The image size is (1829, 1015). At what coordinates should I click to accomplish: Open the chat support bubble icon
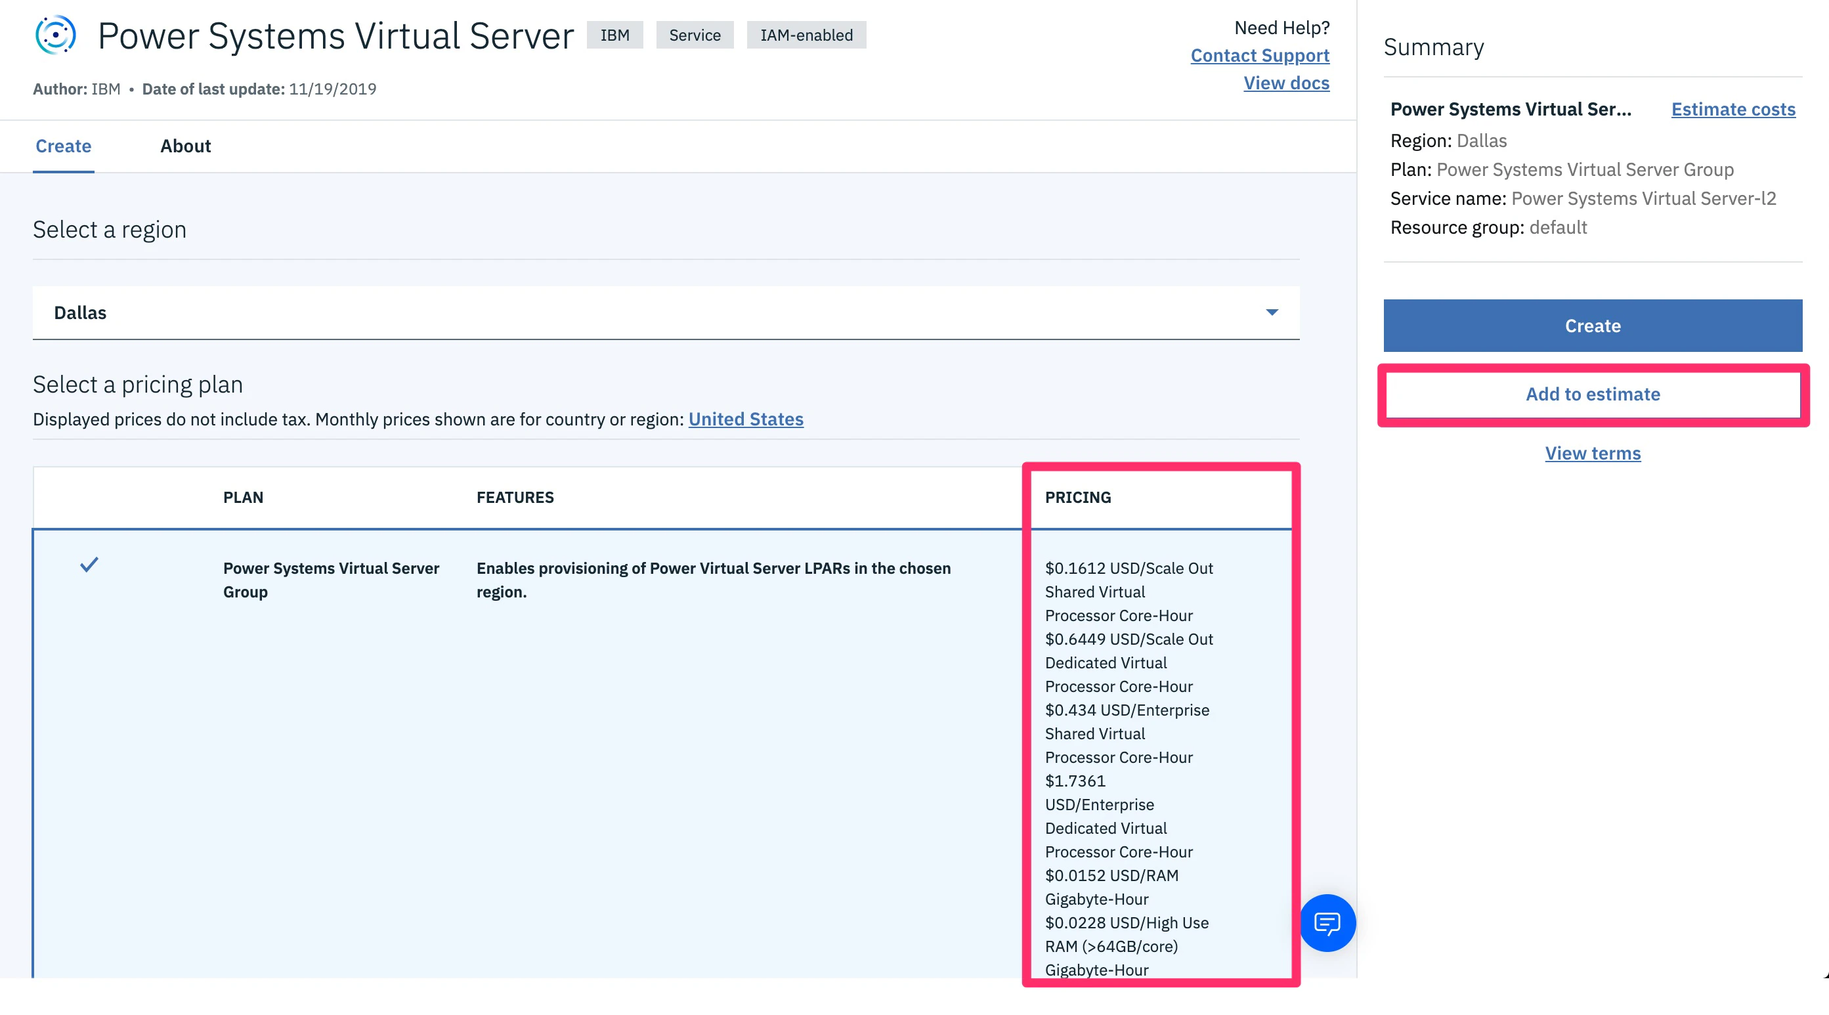[1327, 922]
